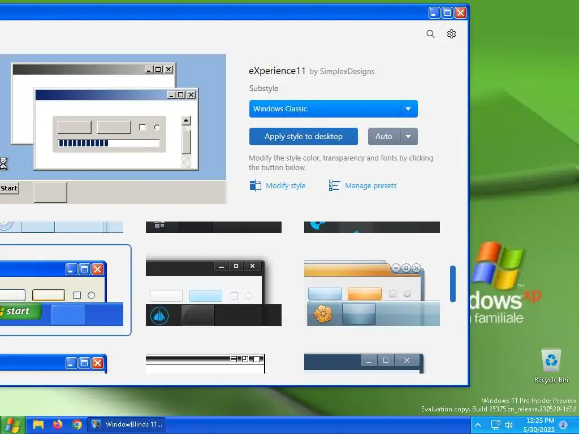Close the WindowBlinds window
The image size is (579, 434).
[460, 13]
